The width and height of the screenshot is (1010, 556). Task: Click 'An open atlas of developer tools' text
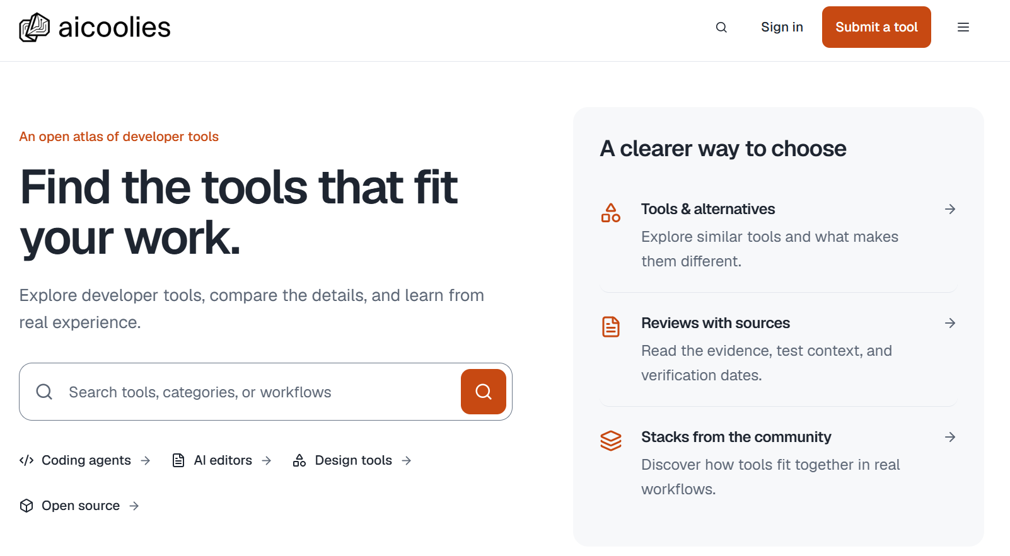click(x=119, y=137)
